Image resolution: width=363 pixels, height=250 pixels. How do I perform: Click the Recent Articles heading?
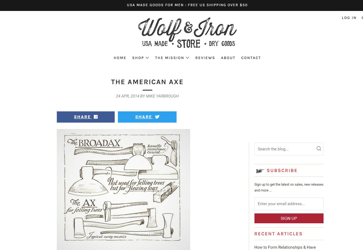click(278, 234)
